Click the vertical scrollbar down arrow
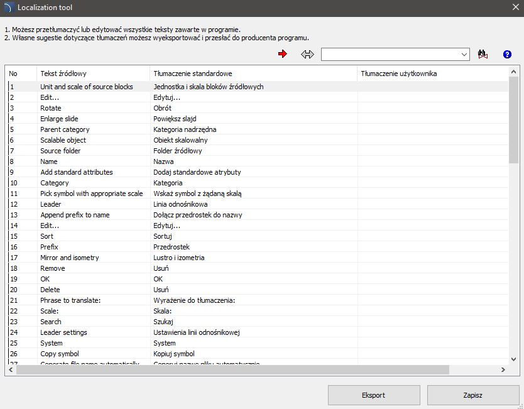Viewport: 524px width, 409px height. (x=513, y=359)
